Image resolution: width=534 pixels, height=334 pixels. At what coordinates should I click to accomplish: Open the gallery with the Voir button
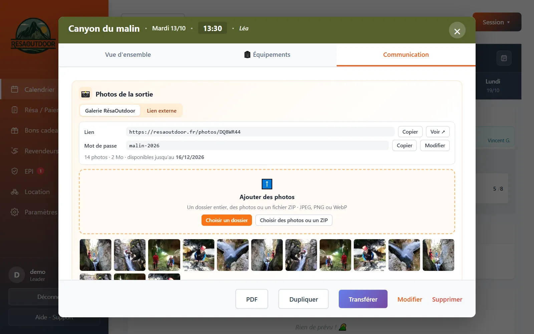(438, 132)
